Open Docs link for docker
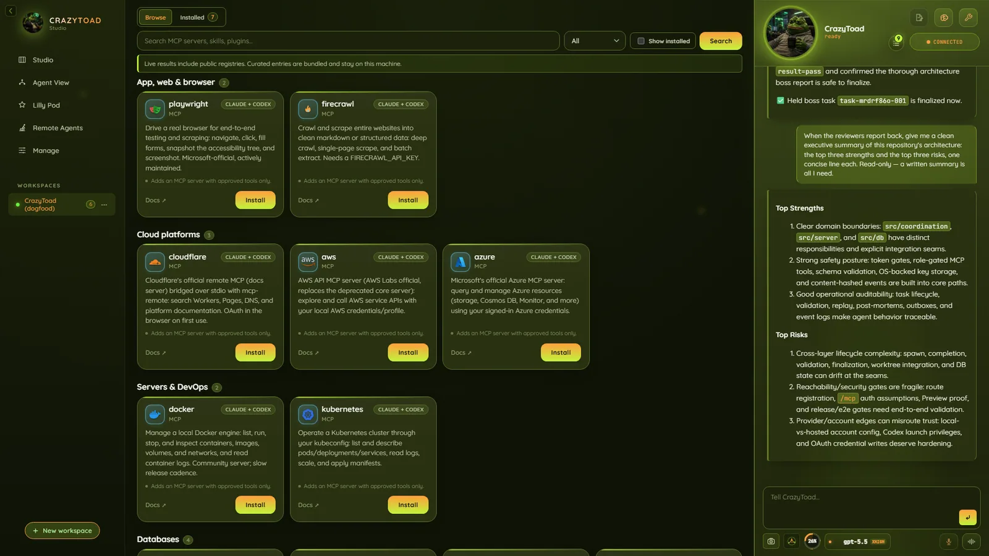Image resolution: width=989 pixels, height=556 pixels. (156, 505)
